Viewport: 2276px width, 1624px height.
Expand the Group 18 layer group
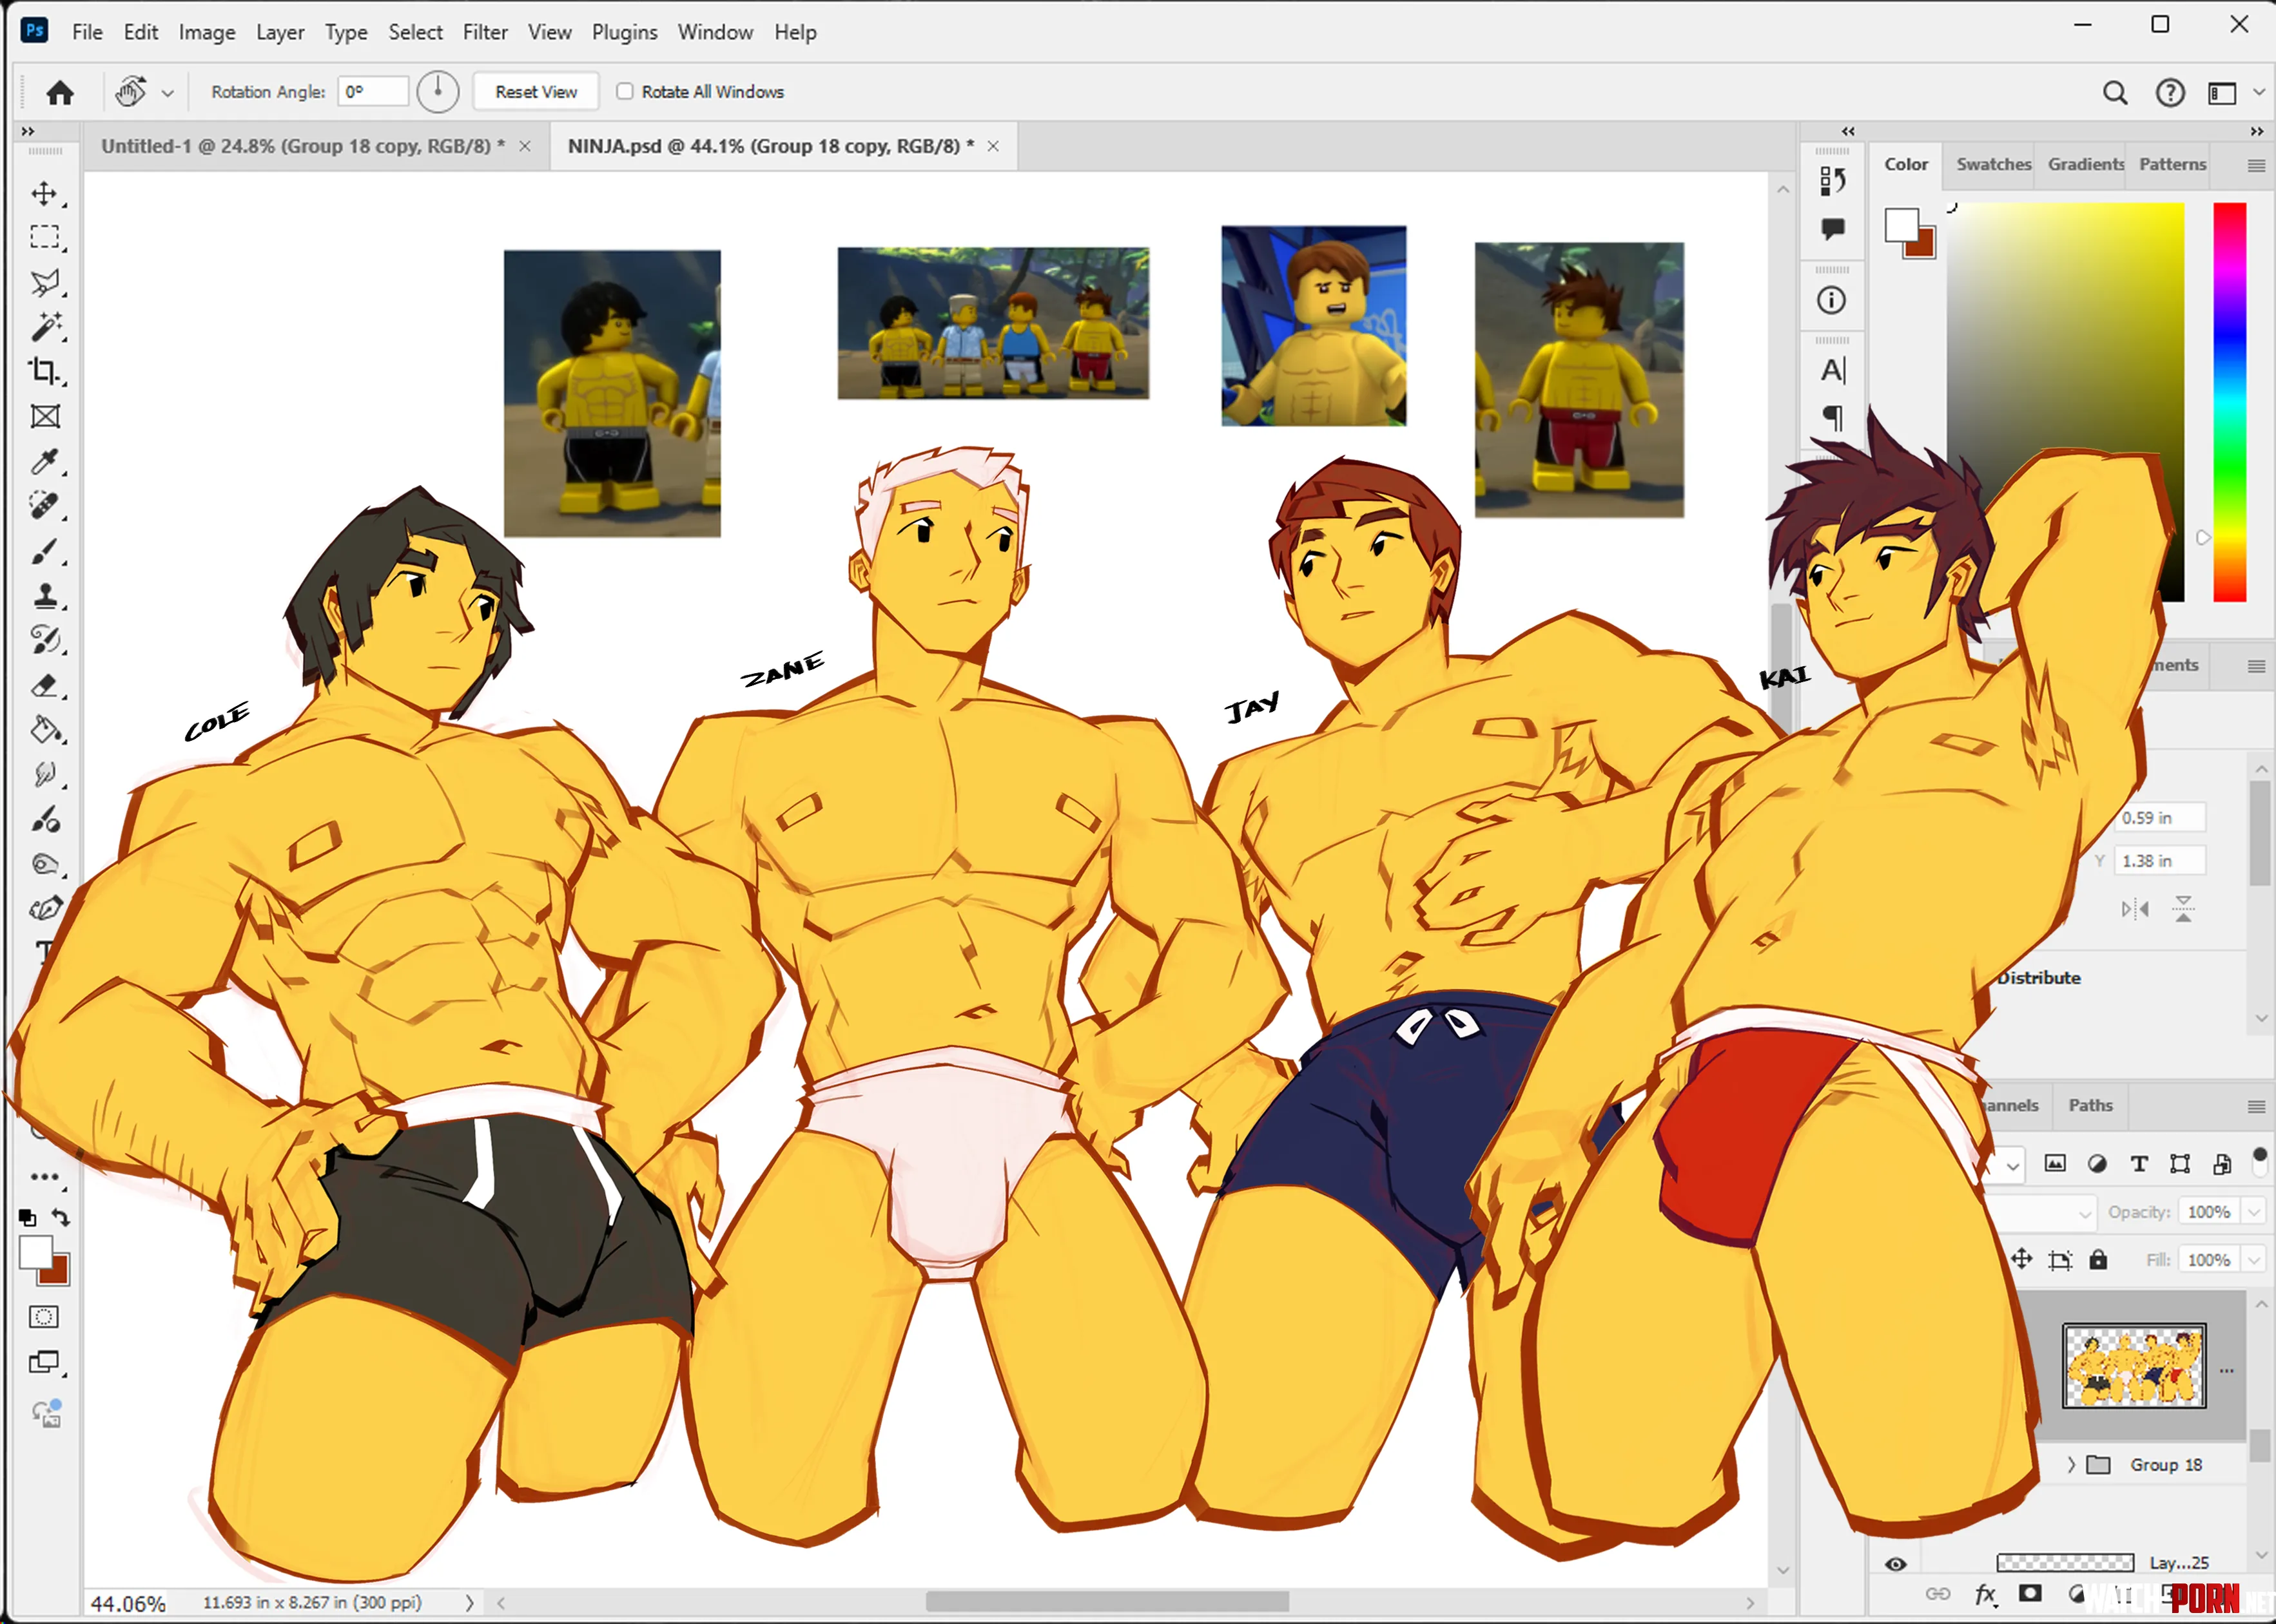pos(2071,1465)
